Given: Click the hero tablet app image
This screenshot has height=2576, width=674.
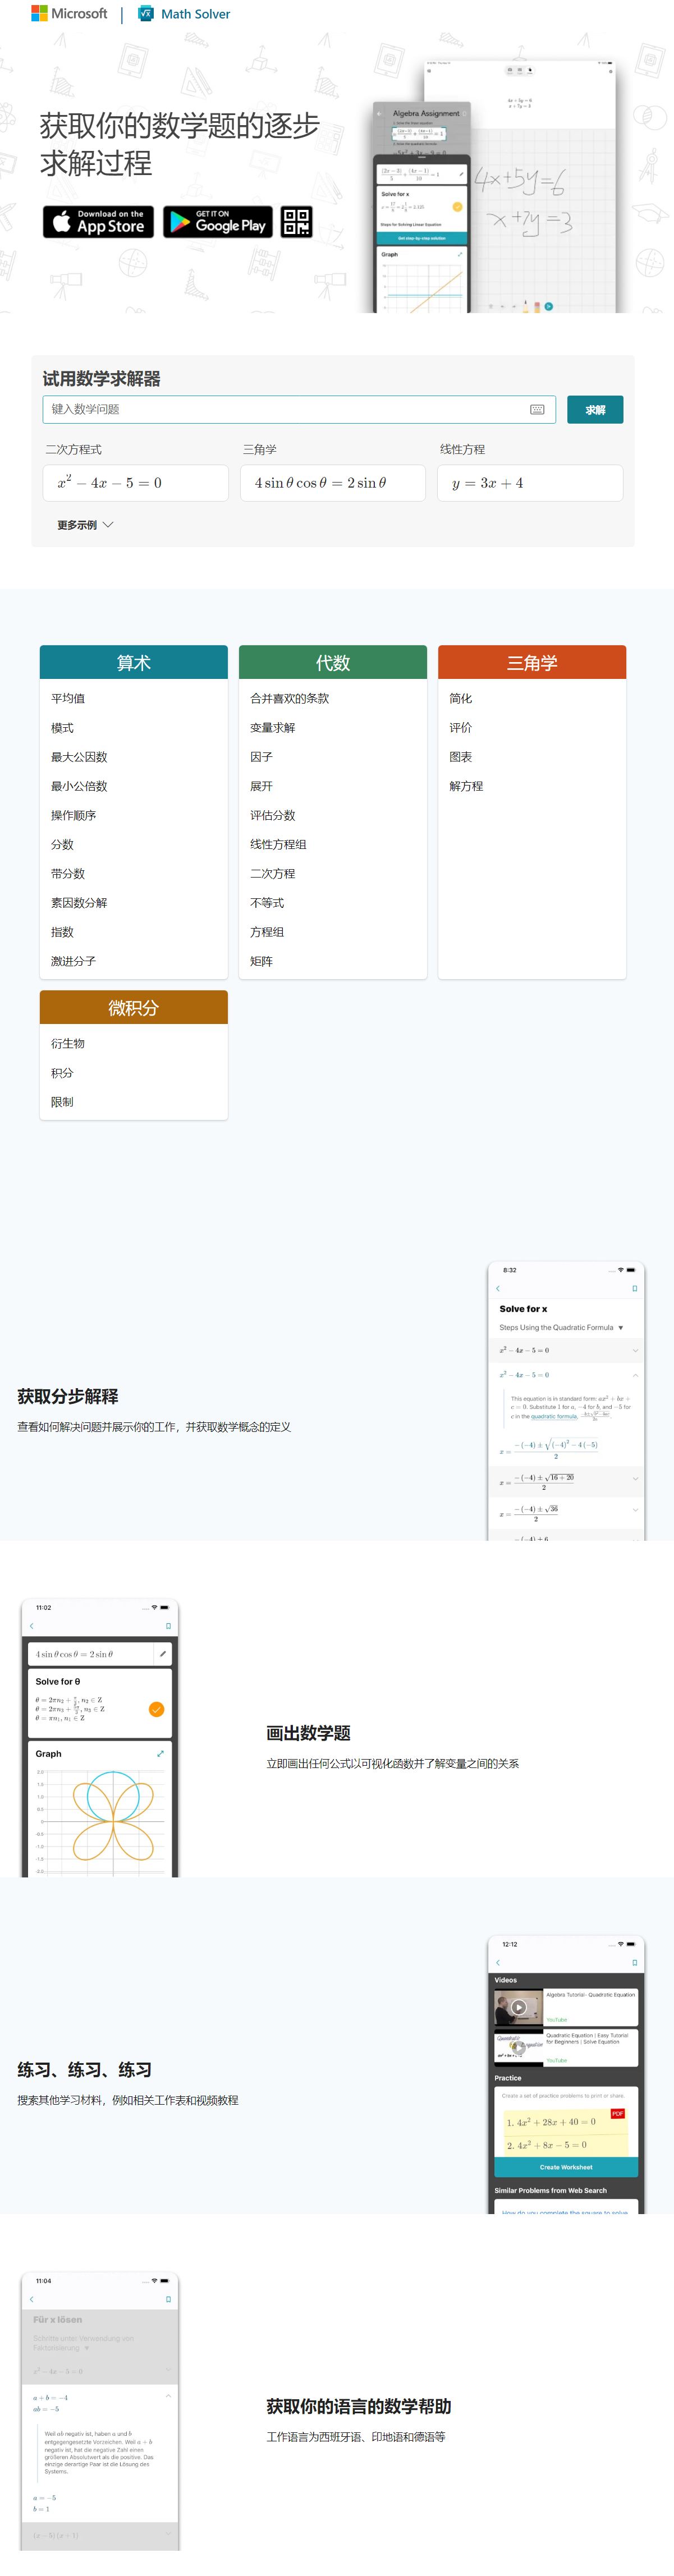Looking at the screenshot, I should (495, 186).
